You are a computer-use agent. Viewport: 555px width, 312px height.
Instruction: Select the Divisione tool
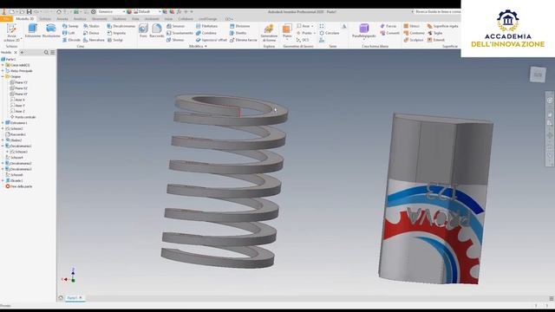(x=239, y=26)
